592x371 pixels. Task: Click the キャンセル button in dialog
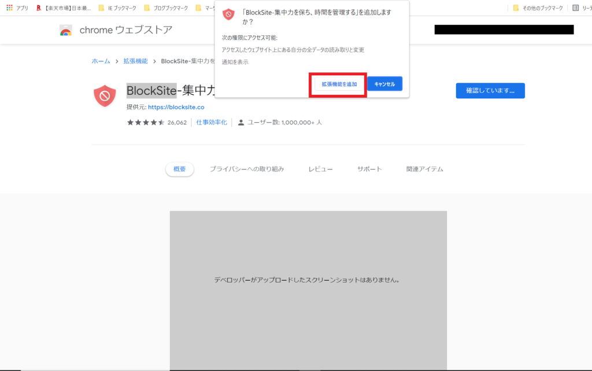384,84
